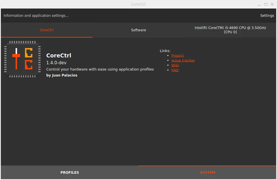This screenshot has height=180, width=277.
Task: Open the Project link
Action: click(x=178, y=56)
